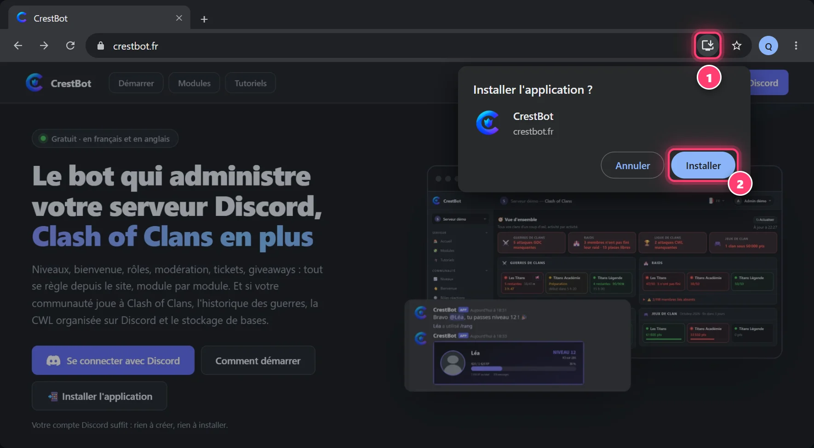Select the CrestBot browser tab
This screenshot has height=448, width=814.
[x=99, y=18]
